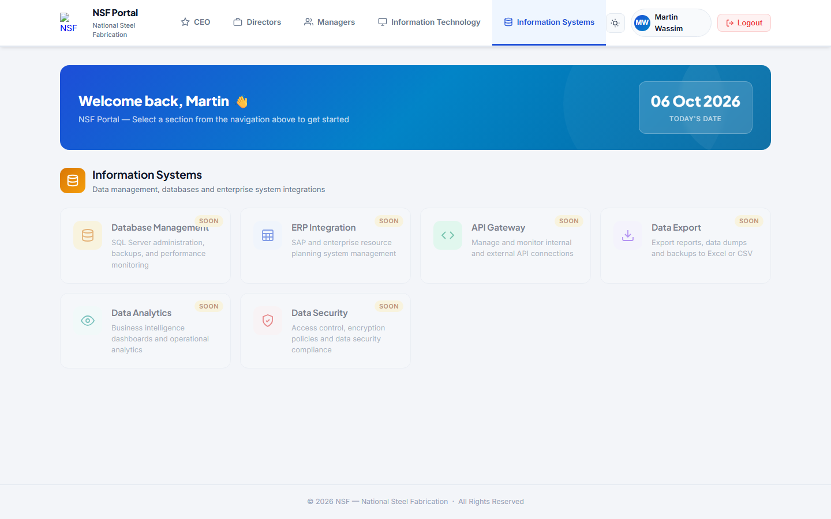Screen dimensions: 831x519
Task: Open the Data Security card title
Action: point(319,313)
